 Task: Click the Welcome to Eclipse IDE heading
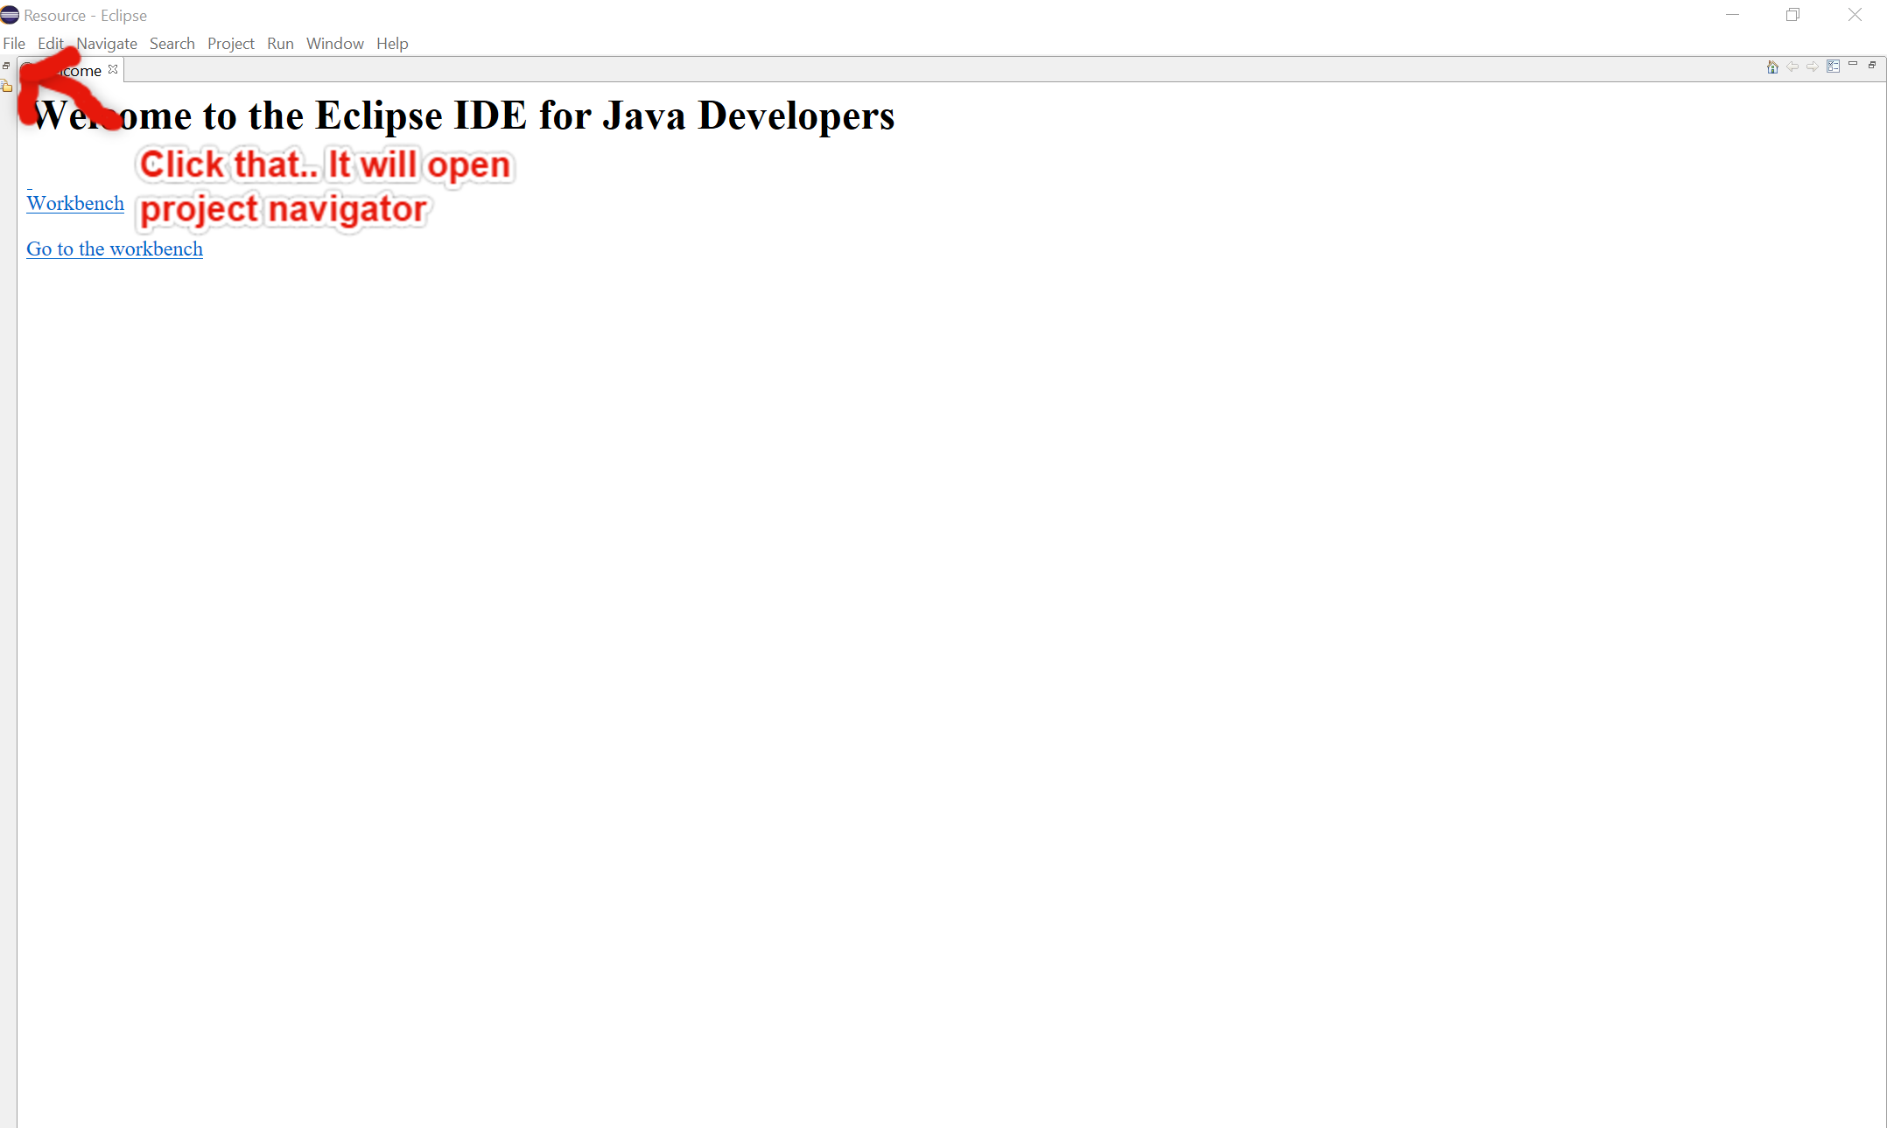point(464,116)
